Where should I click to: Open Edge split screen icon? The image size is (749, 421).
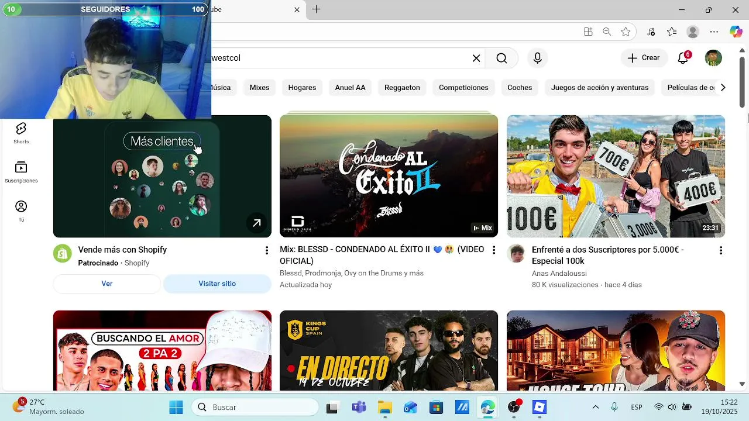pos(588,32)
